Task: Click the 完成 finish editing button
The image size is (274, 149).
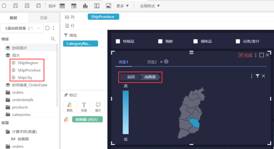Action: click(x=245, y=55)
